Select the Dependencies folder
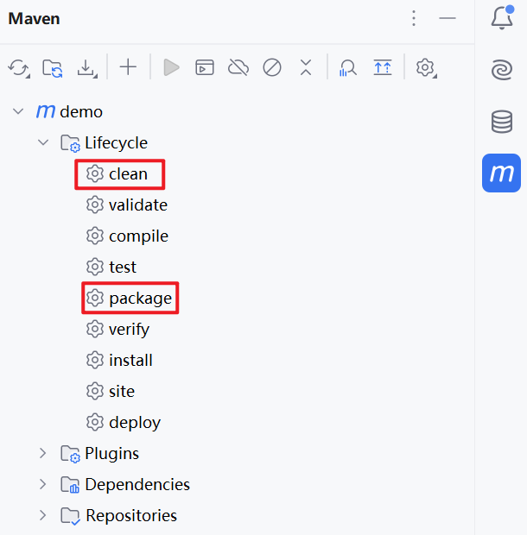 coord(125,484)
